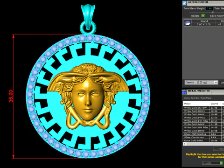Click the 10.64 grams value
The image size is (224, 168).
coord(214,111)
